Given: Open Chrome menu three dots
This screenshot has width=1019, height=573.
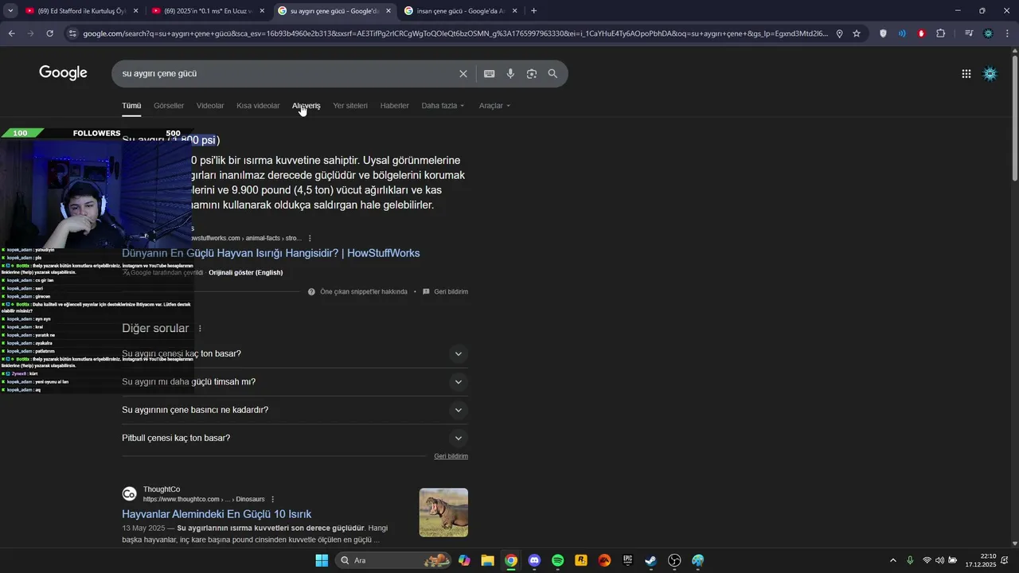Looking at the screenshot, I should pyautogui.click(x=1008, y=33).
